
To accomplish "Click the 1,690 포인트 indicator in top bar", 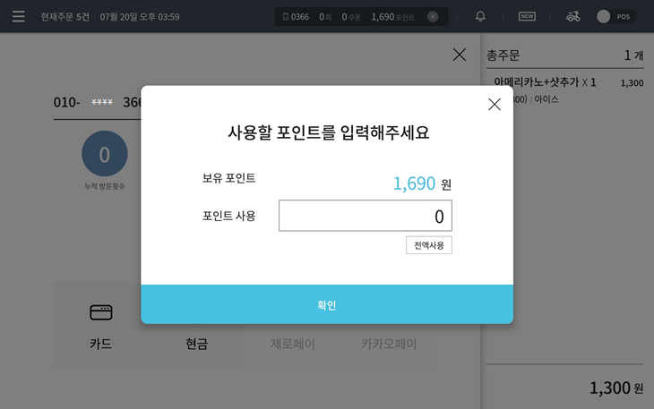I will tap(393, 17).
